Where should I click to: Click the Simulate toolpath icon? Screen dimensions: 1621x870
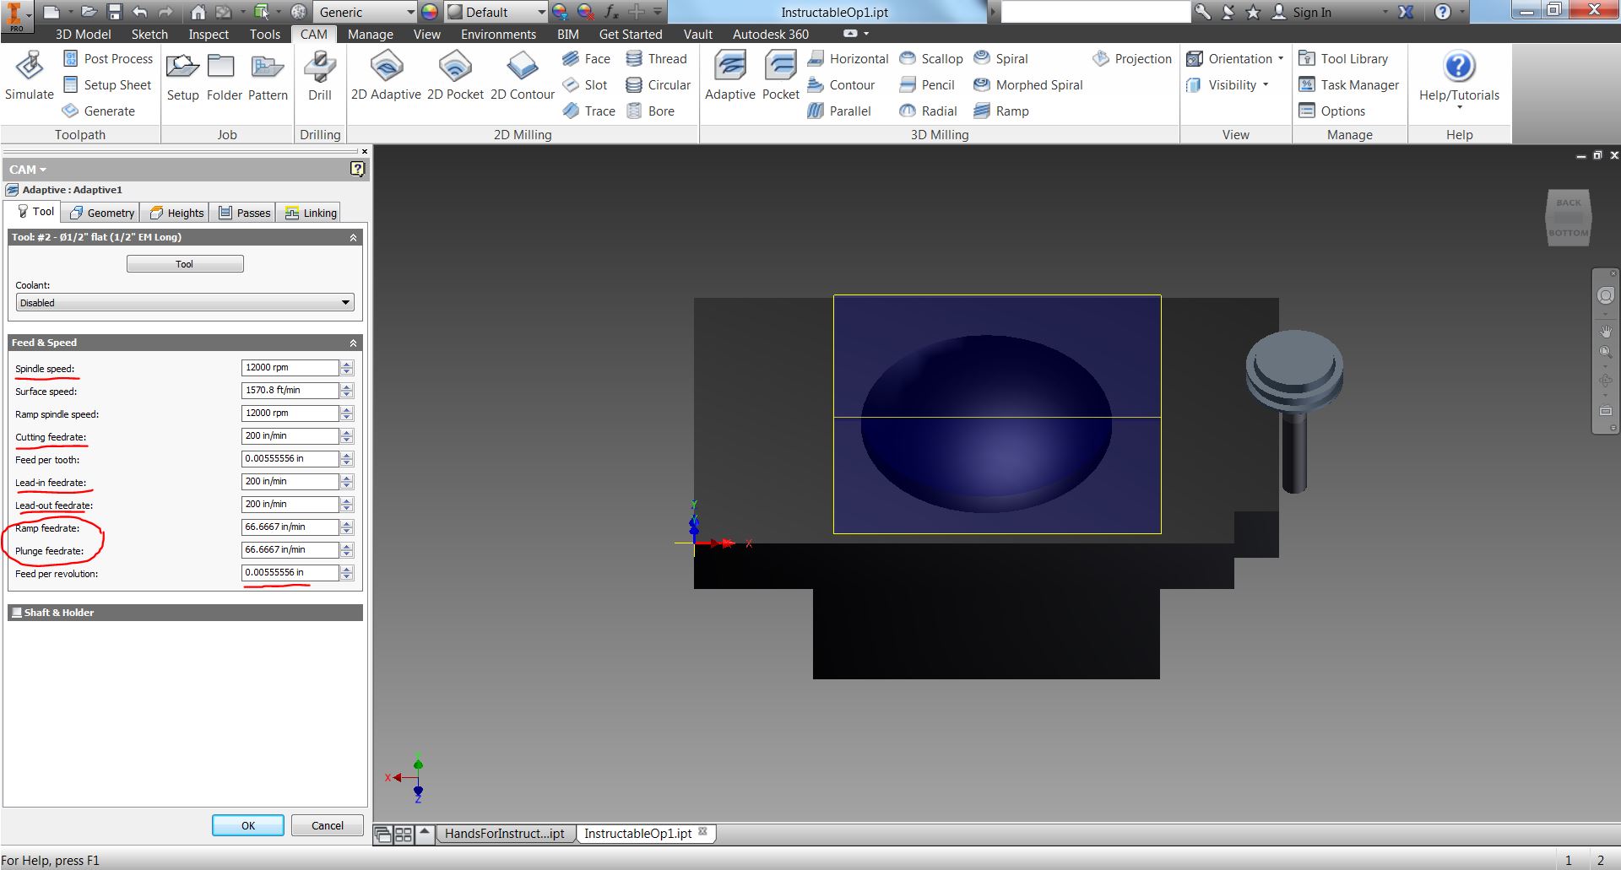30,76
